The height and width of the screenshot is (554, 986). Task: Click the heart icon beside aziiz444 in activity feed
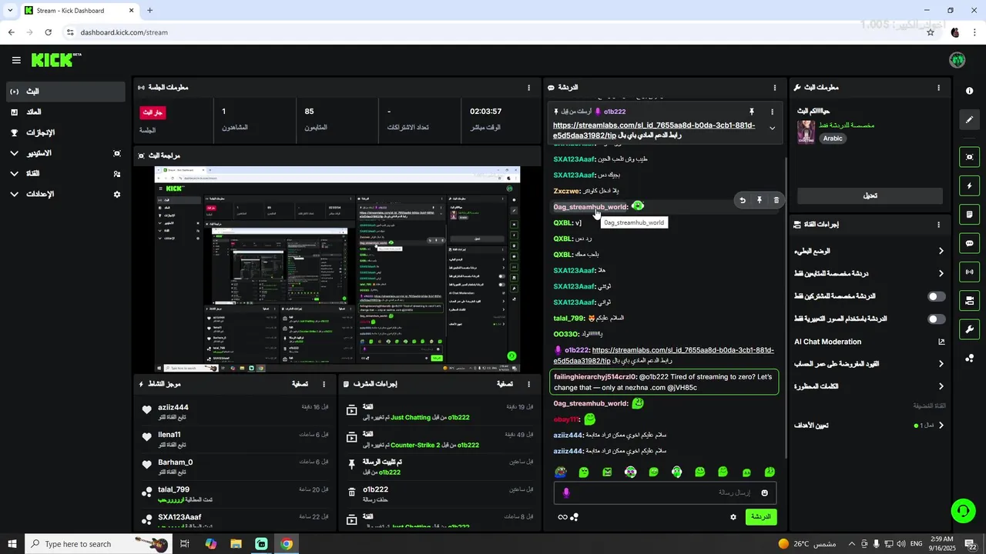(146, 410)
